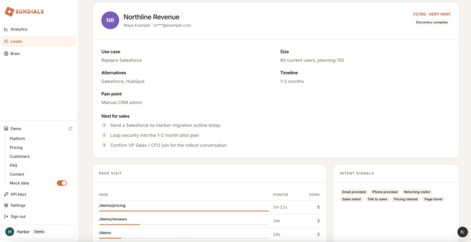Click the Demo store icon
Image resolution: width=471 pixels, height=242 pixels.
(6, 129)
